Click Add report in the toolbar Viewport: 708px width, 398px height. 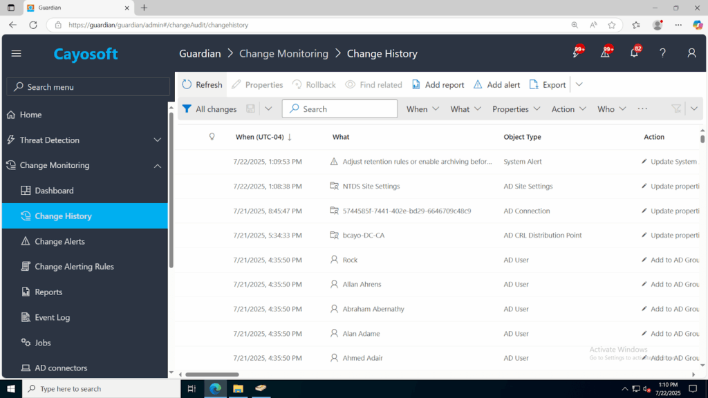pyautogui.click(x=438, y=84)
